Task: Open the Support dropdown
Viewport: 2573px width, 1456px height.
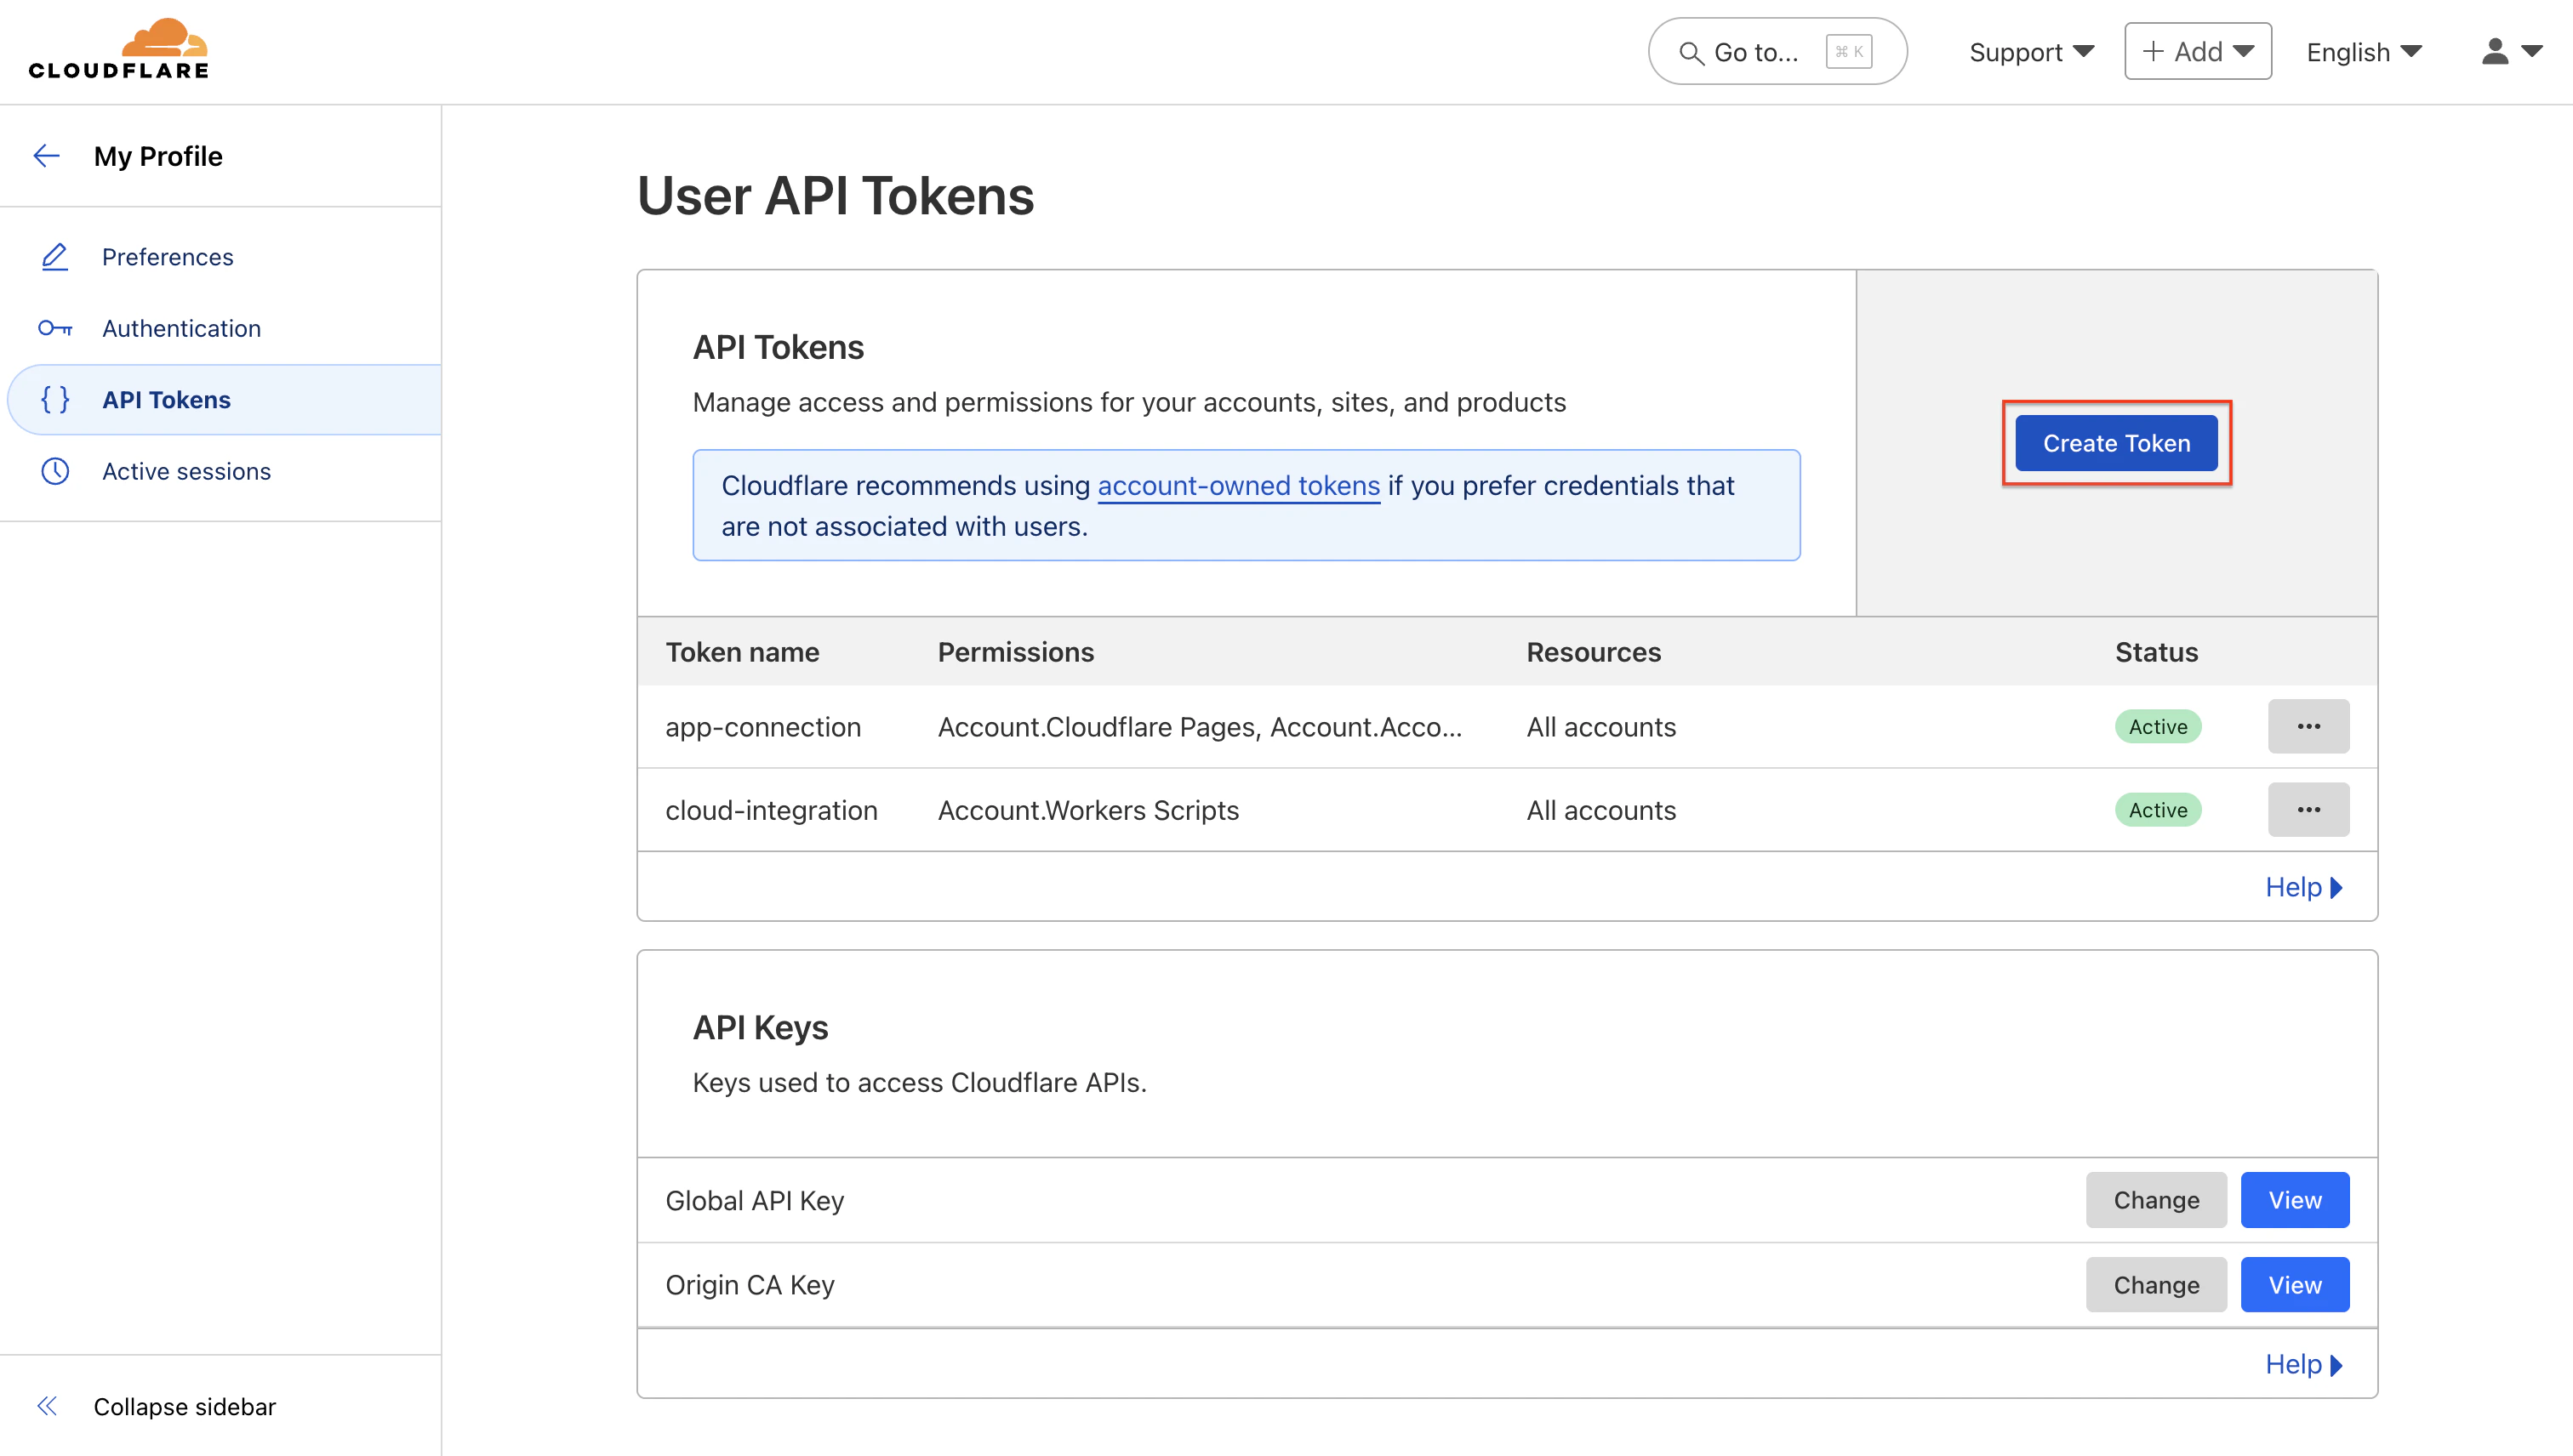Action: tap(2031, 52)
